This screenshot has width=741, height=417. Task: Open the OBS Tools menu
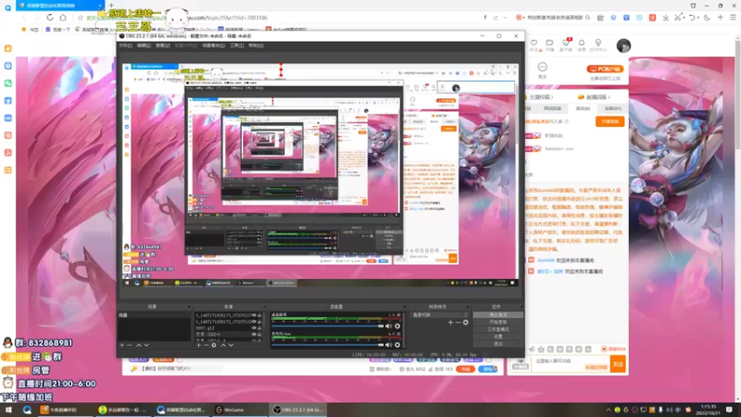click(x=237, y=45)
